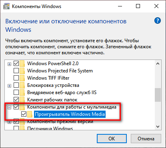Collapse Компоненты для работы с мультимедиа node
166x148 pixels.
click(9, 107)
